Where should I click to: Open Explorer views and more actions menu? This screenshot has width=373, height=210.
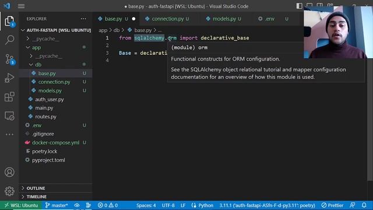(83, 19)
